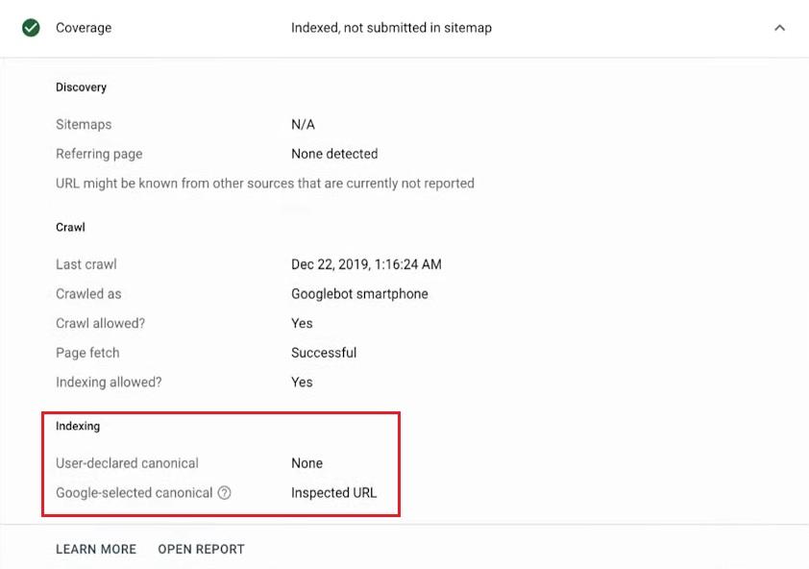Click the Coverage section title
809x569 pixels.
pyautogui.click(x=84, y=28)
